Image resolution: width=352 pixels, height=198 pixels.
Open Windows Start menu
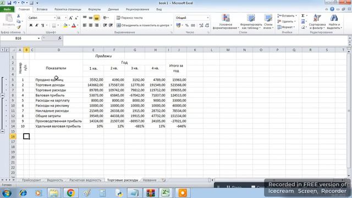tap(7, 193)
